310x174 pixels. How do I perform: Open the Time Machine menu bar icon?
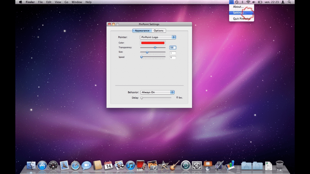coord(237,2)
